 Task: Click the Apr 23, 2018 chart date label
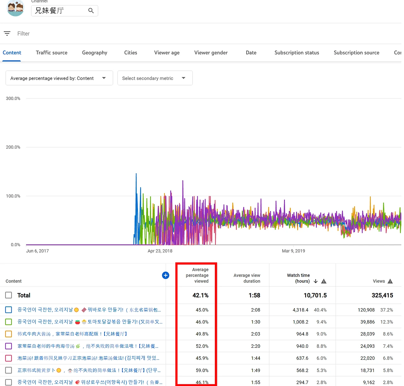[160, 251]
